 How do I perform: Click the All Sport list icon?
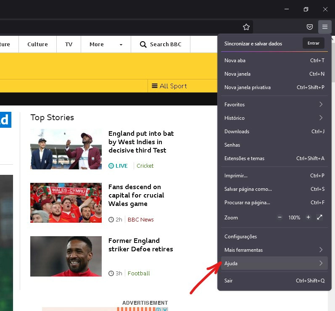154,86
